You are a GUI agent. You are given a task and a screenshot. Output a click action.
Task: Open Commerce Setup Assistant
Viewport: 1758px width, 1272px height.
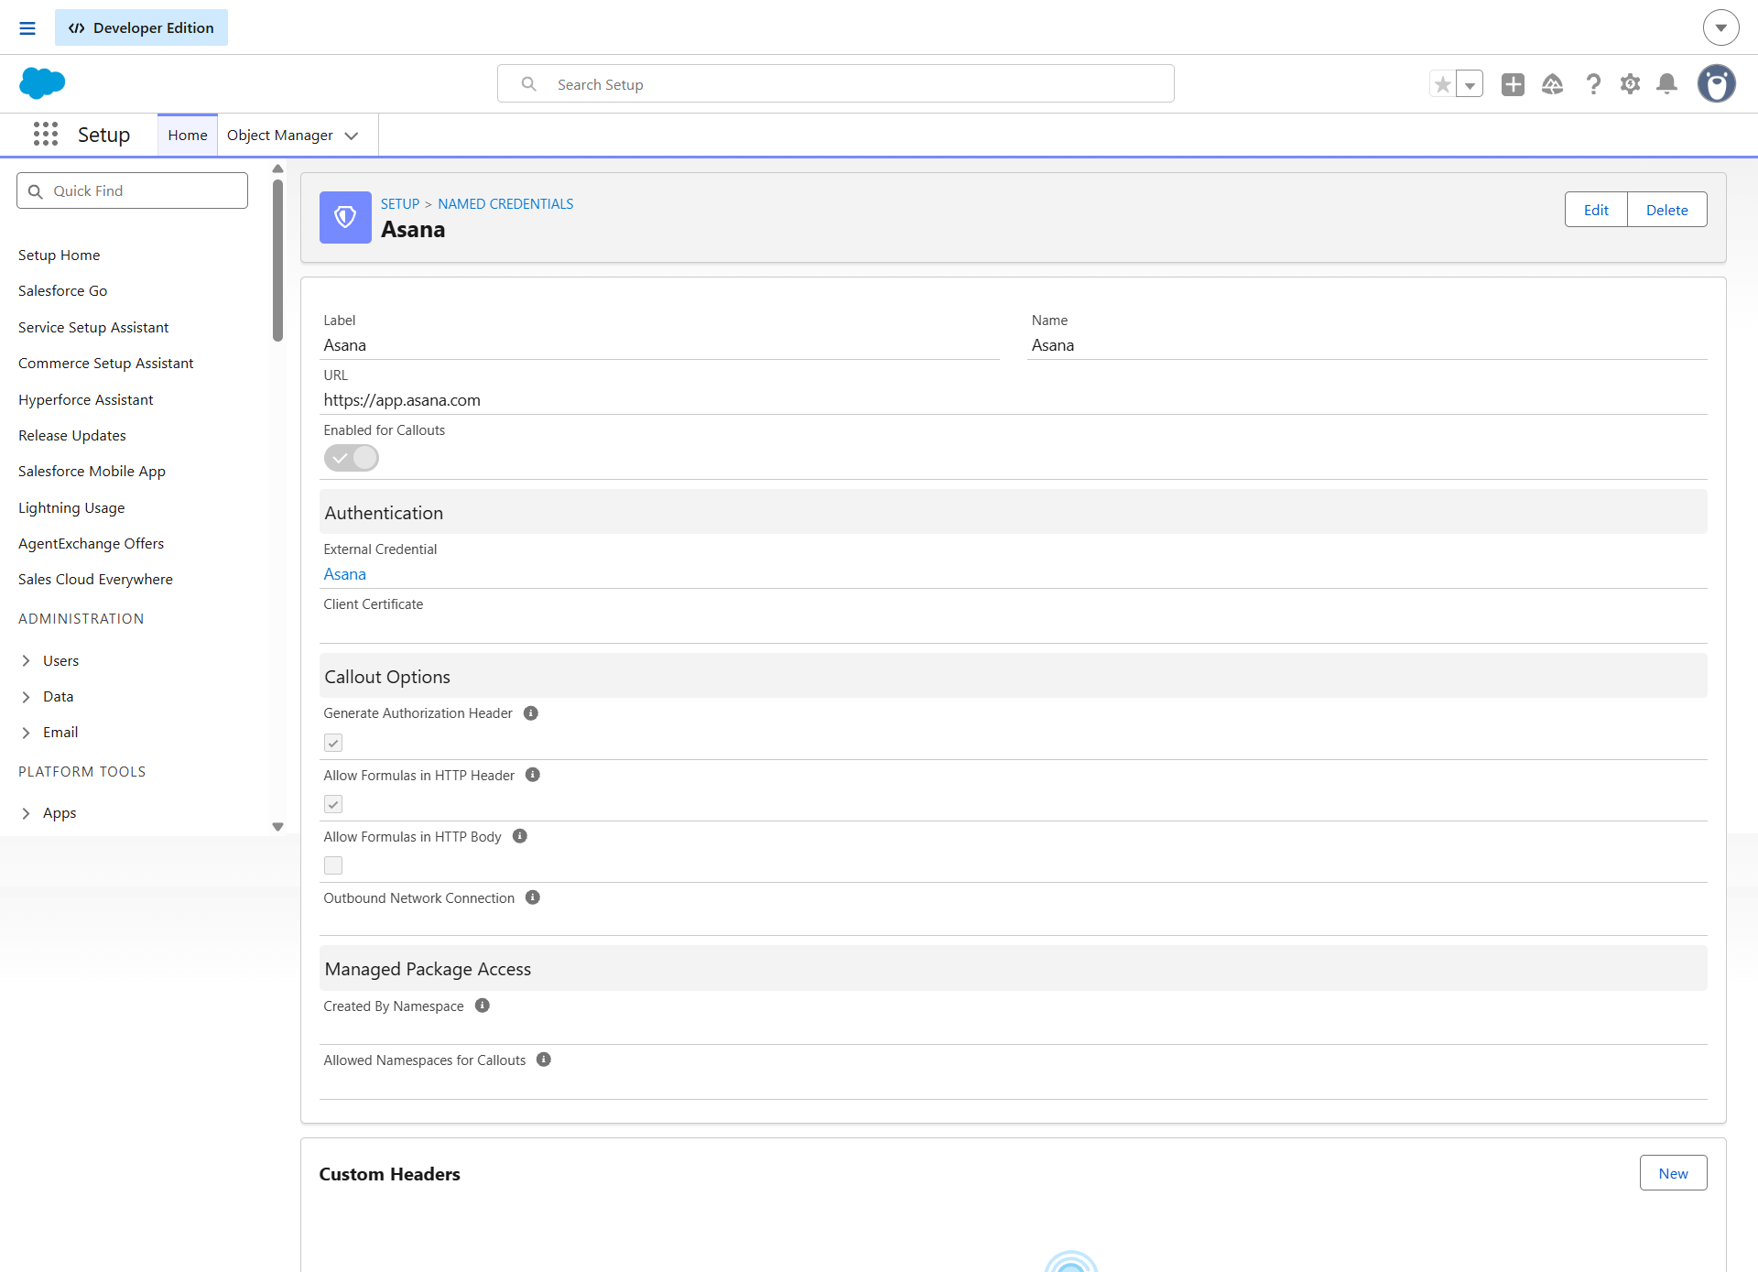(x=106, y=364)
